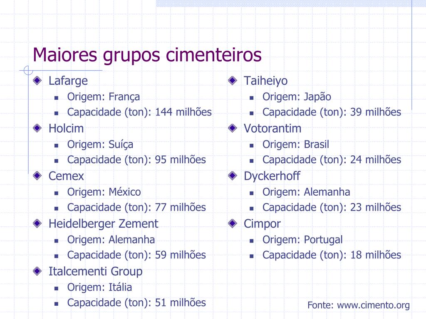
Task: Click the 'Dyckerhoff' heading
Action: click(x=272, y=176)
